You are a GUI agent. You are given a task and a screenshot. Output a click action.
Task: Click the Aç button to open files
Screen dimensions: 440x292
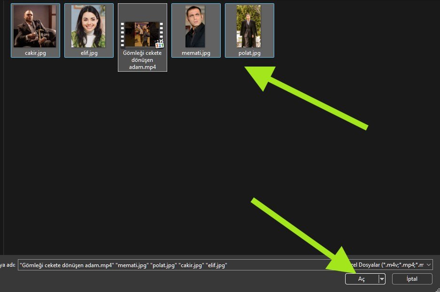click(362, 279)
